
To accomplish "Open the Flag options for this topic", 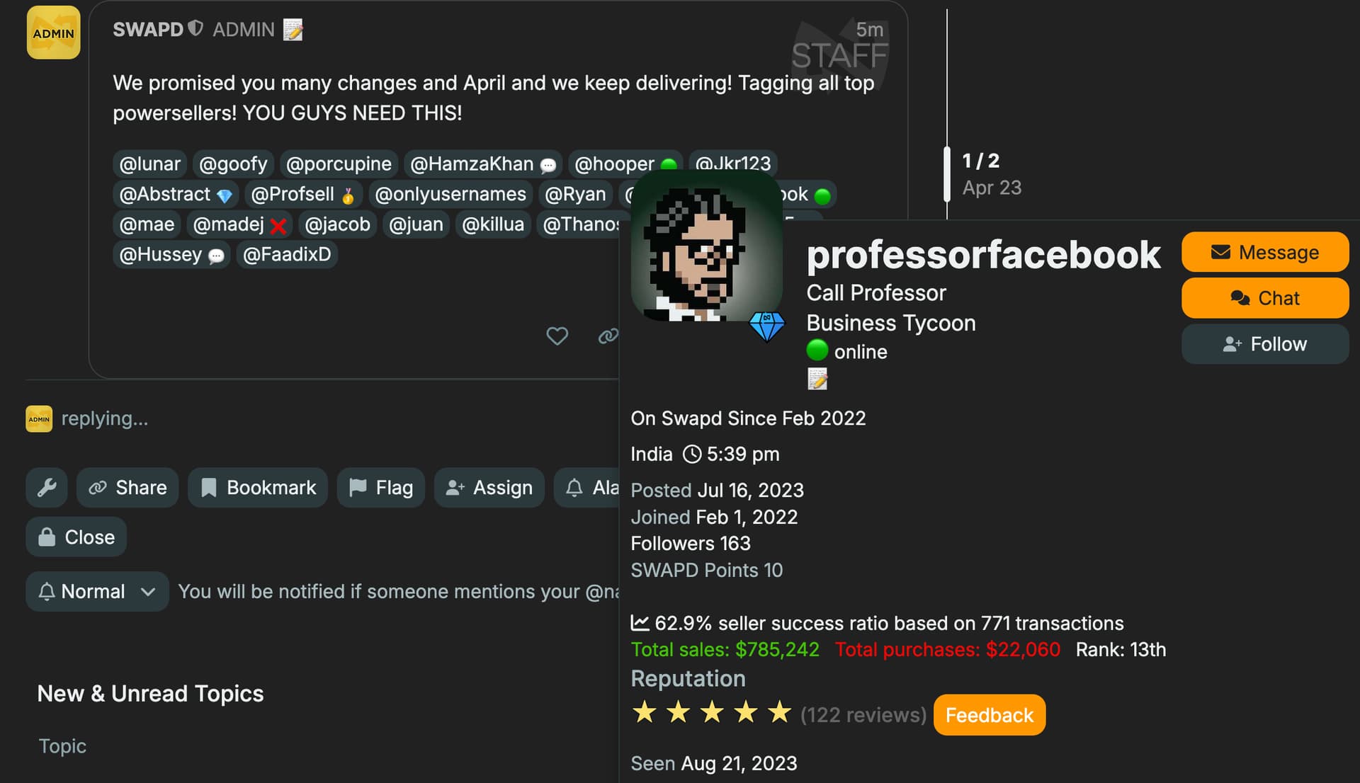I will click(380, 487).
